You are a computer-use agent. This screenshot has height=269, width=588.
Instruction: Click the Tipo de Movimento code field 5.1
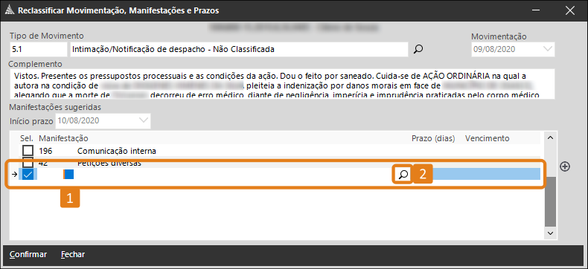tap(39, 49)
